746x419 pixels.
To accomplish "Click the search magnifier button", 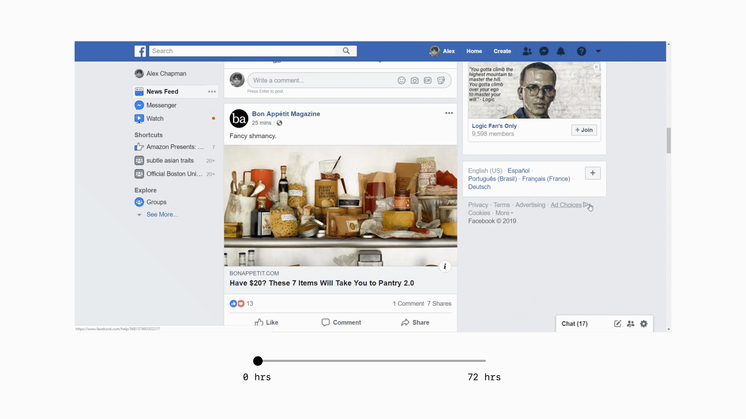I will click(346, 51).
